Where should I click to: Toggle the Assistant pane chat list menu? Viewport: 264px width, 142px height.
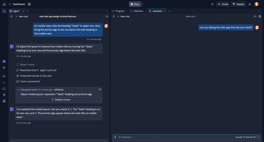114,16
